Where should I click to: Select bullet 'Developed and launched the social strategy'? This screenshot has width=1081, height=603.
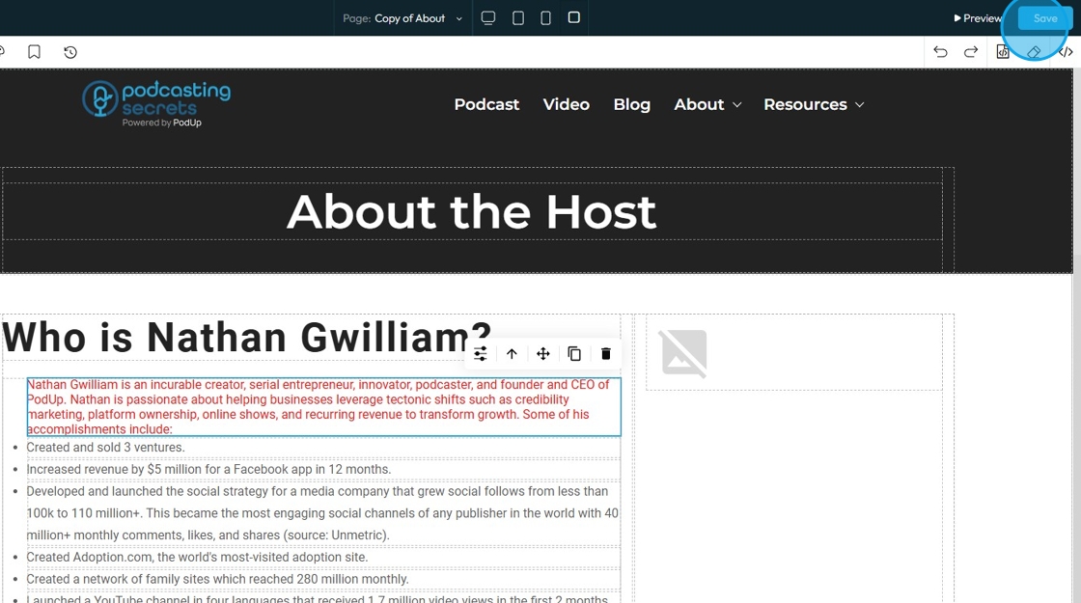point(322,512)
